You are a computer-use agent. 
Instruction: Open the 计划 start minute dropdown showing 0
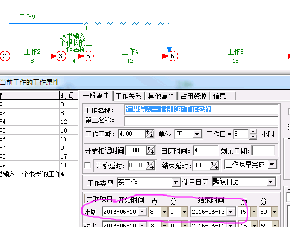(184, 212)
